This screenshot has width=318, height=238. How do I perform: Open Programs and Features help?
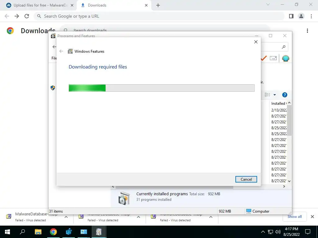[284, 95]
